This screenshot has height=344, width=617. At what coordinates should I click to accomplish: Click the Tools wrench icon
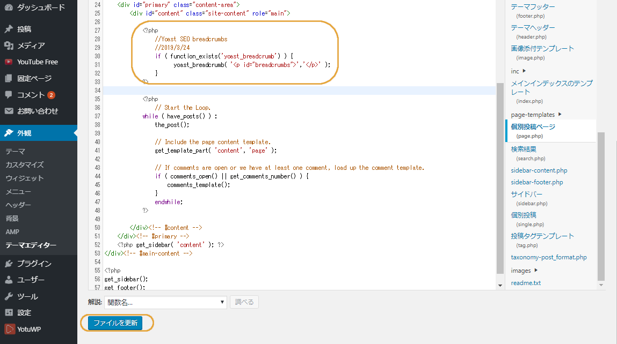pyautogui.click(x=9, y=296)
